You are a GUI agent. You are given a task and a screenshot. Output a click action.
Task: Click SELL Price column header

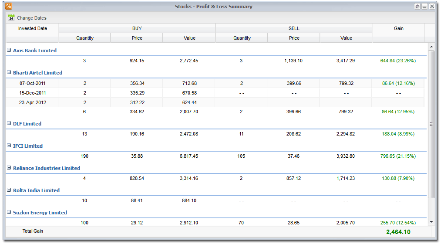(x=294, y=38)
